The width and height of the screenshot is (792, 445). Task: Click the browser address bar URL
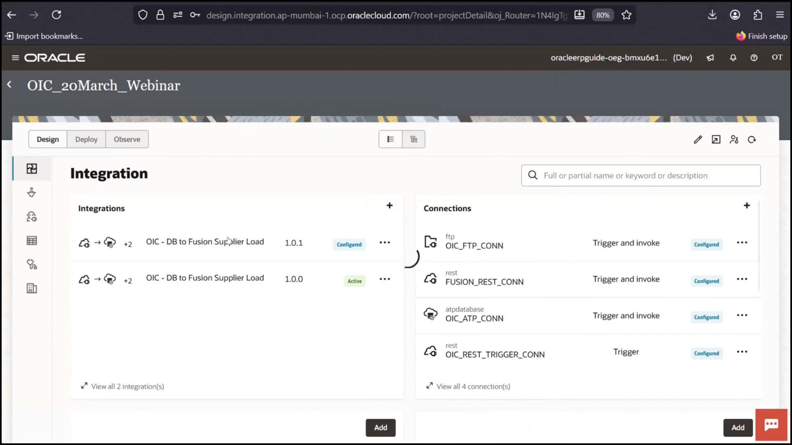[387, 15]
